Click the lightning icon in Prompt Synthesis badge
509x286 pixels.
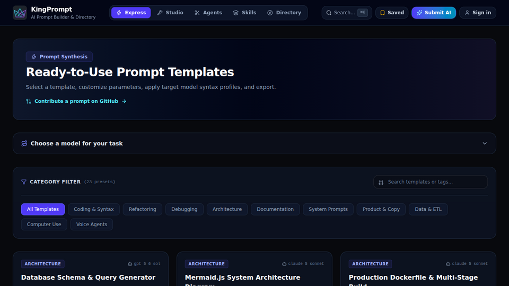(x=34, y=57)
